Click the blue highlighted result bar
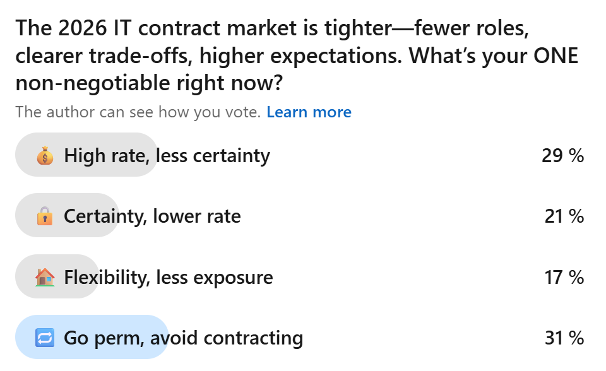Image resolution: width=606 pixels, height=371 pixels. click(92, 337)
